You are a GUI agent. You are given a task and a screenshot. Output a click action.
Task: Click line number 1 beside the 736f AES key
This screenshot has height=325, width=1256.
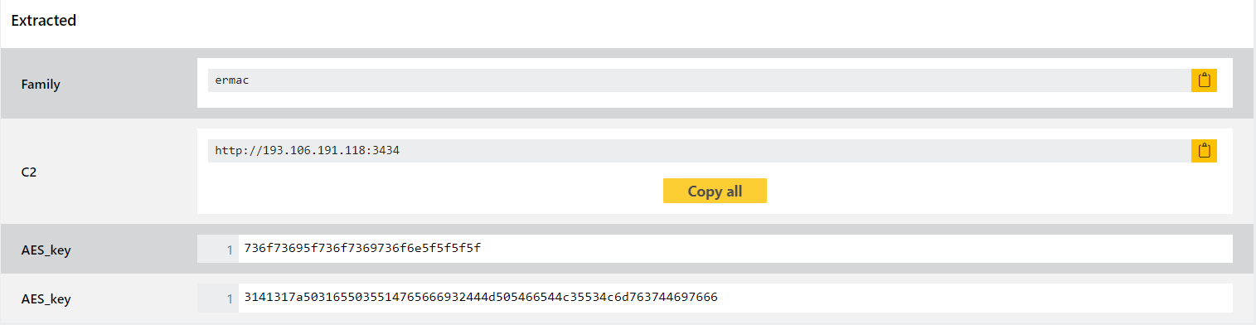coord(230,249)
